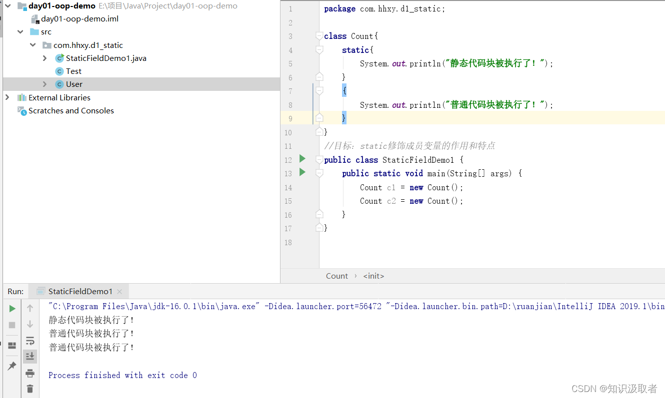665x398 pixels.
Task: Click the java.exe command line in console
Action: (x=356, y=306)
